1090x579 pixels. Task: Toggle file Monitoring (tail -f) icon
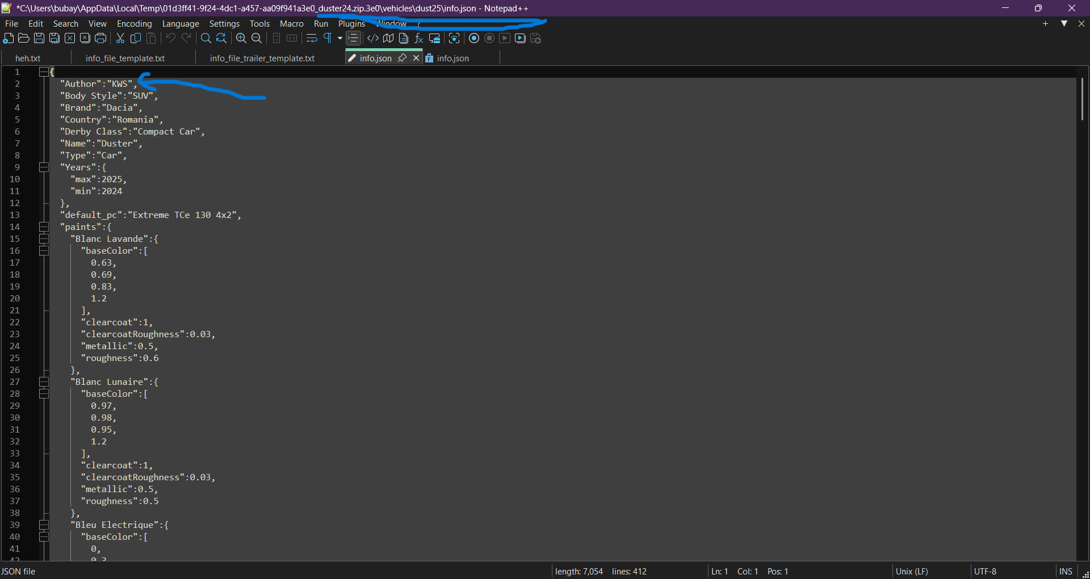click(454, 39)
